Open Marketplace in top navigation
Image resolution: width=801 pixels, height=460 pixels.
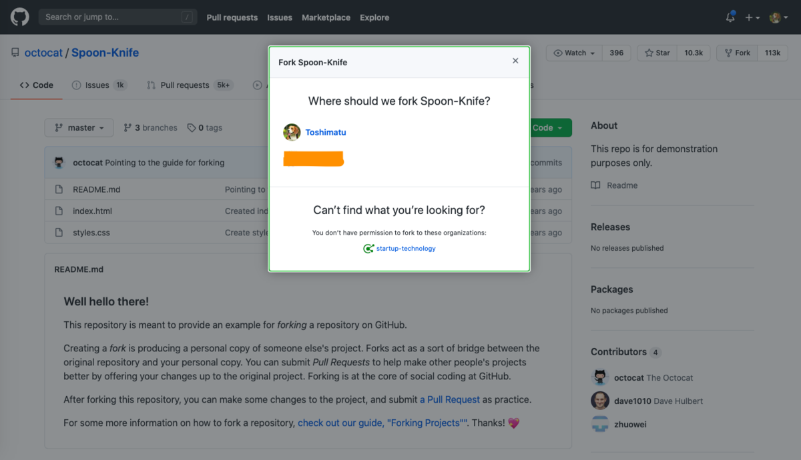pos(326,17)
